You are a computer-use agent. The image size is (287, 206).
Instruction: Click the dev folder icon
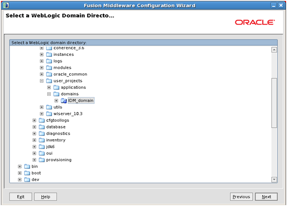point(27,180)
